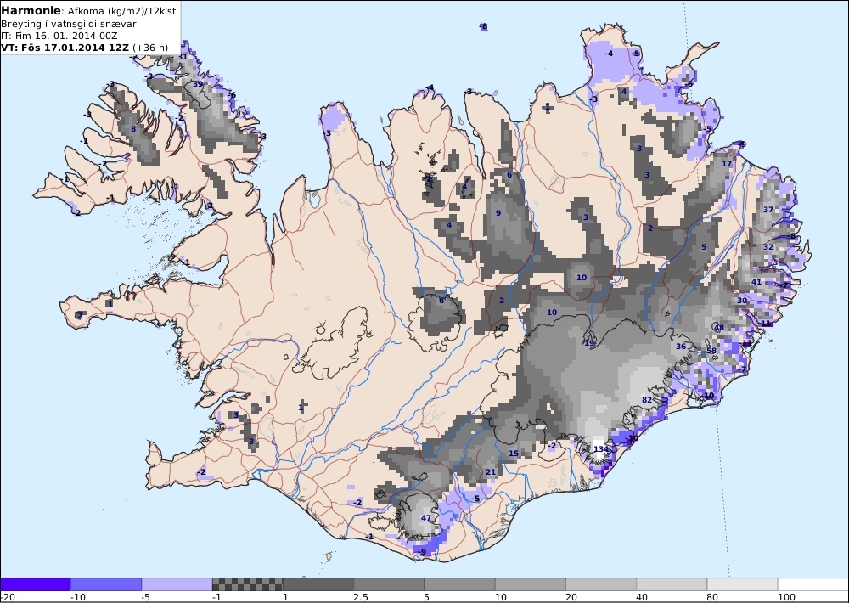Select the 'Breyting í vatnsgildi snævar' subtitle line
The height and width of the screenshot is (603, 849).
[68, 24]
